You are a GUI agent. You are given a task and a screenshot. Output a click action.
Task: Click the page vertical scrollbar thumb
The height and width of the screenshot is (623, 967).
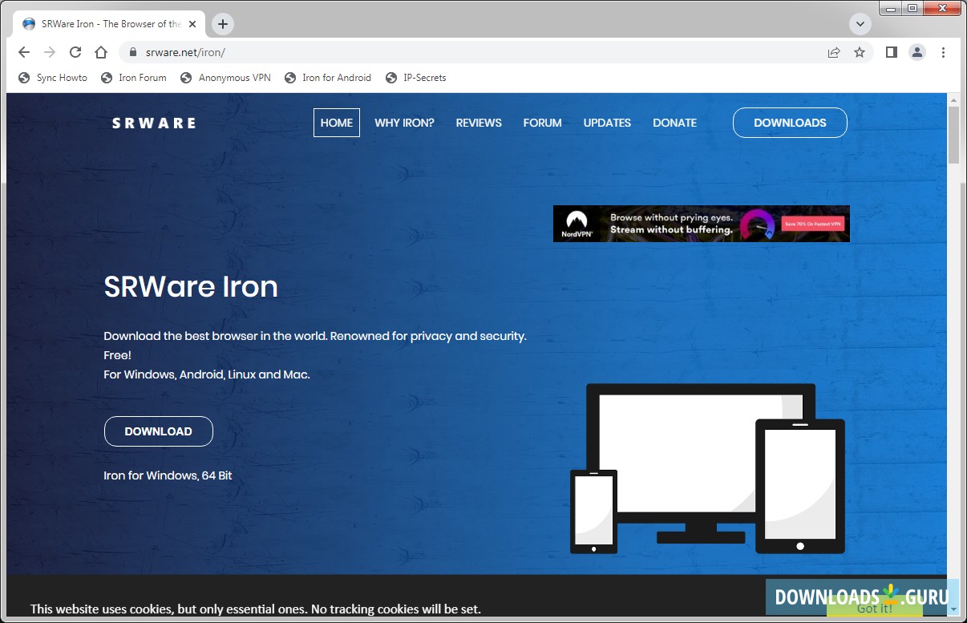click(953, 135)
